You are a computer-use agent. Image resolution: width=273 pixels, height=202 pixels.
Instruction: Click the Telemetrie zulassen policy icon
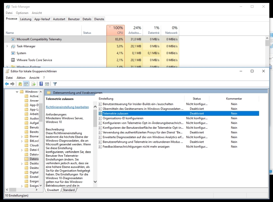click(100, 113)
